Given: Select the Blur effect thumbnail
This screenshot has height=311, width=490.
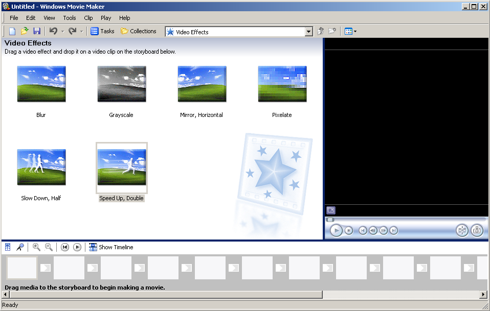Looking at the screenshot, I should click(x=41, y=84).
